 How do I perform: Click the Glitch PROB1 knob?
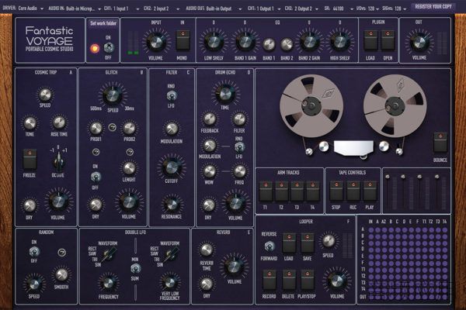point(96,128)
